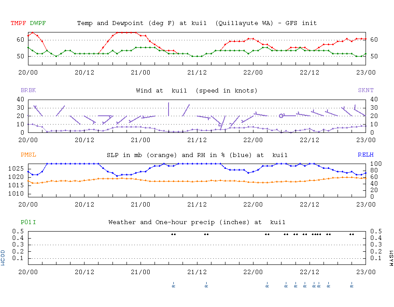Click the orange PMSL label
Screen dimensions: 394x307
[x=28, y=155]
